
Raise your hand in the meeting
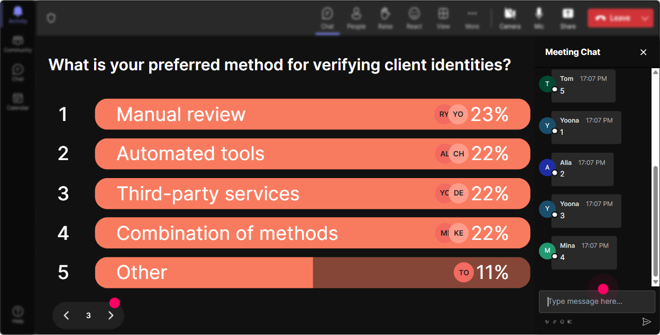[x=386, y=18]
